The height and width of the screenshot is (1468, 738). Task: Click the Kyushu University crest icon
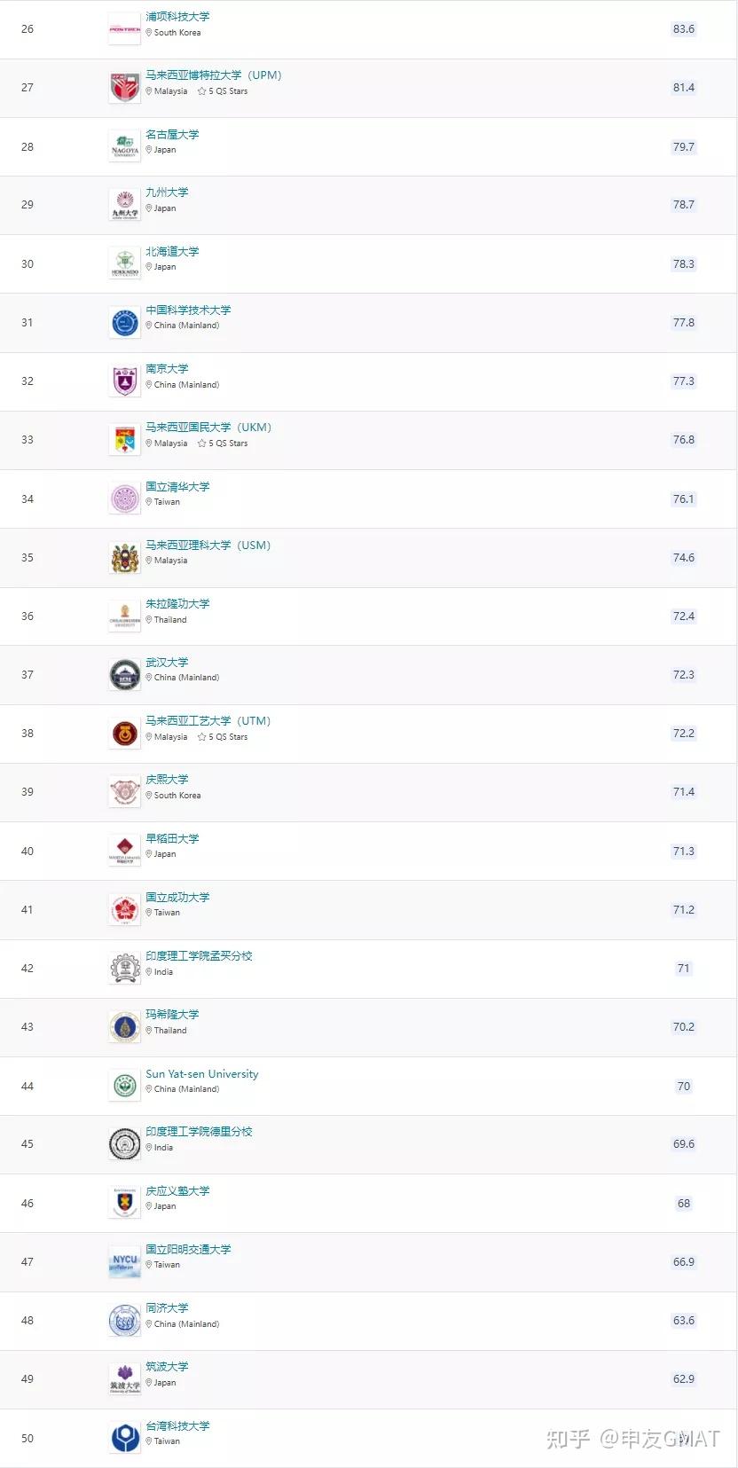[124, 205]
